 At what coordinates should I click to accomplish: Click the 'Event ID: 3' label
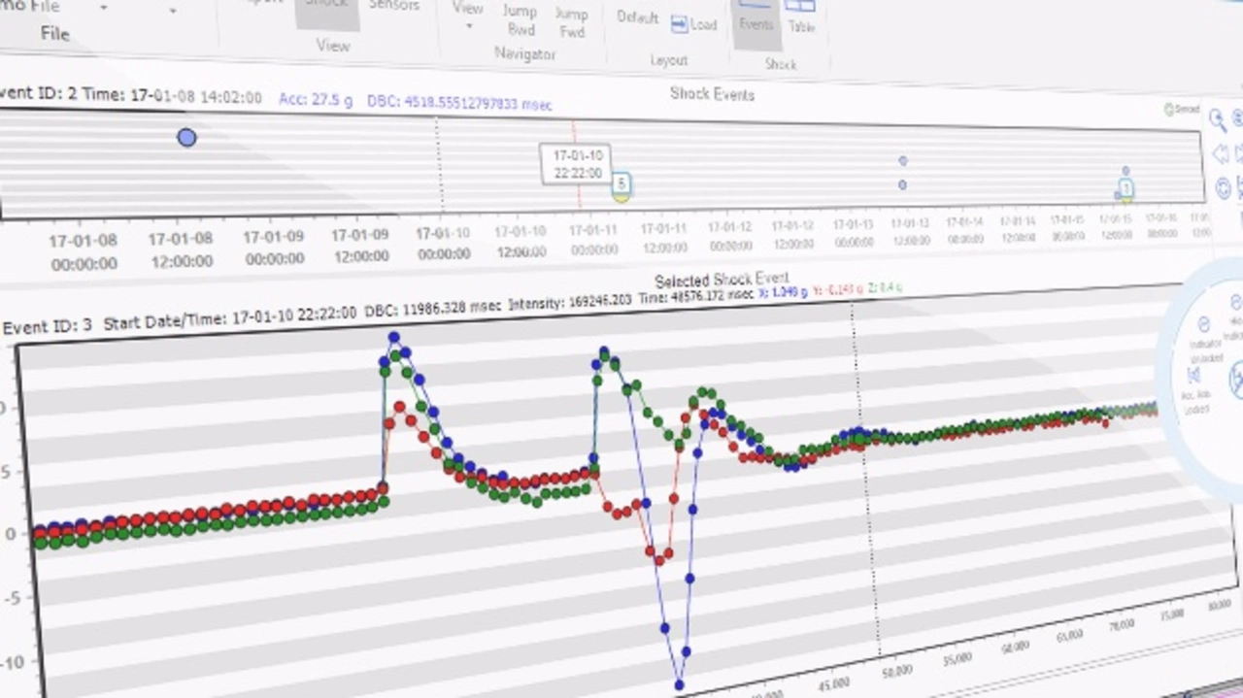47,325
